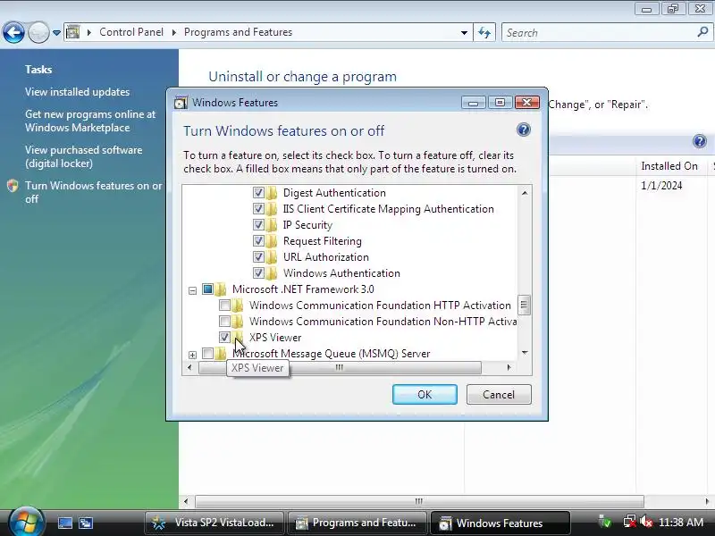
Task: Open View installed updates link
Action: pyautogui.click(x=78, y=92)
